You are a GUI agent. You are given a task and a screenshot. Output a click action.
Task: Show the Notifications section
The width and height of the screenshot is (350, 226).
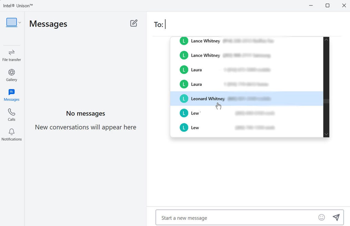tap(11, 135)
